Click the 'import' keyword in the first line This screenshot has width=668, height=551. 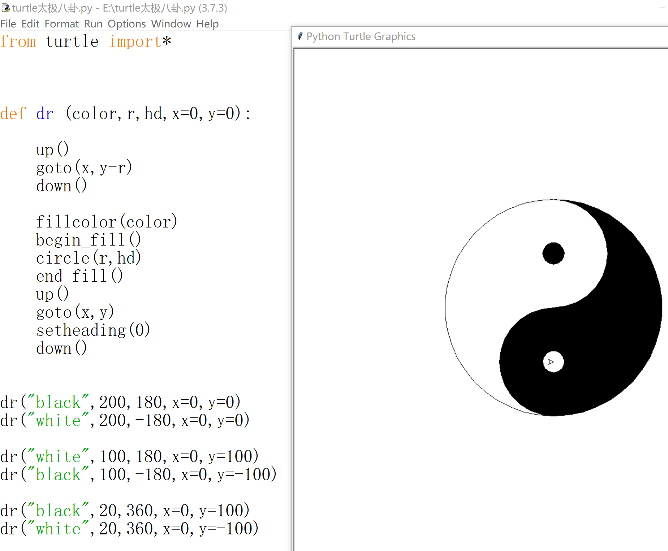[x=135, y=42]
